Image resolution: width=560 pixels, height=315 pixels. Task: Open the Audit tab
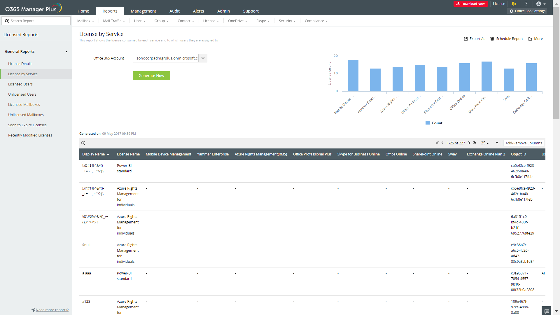coord(174,11)
